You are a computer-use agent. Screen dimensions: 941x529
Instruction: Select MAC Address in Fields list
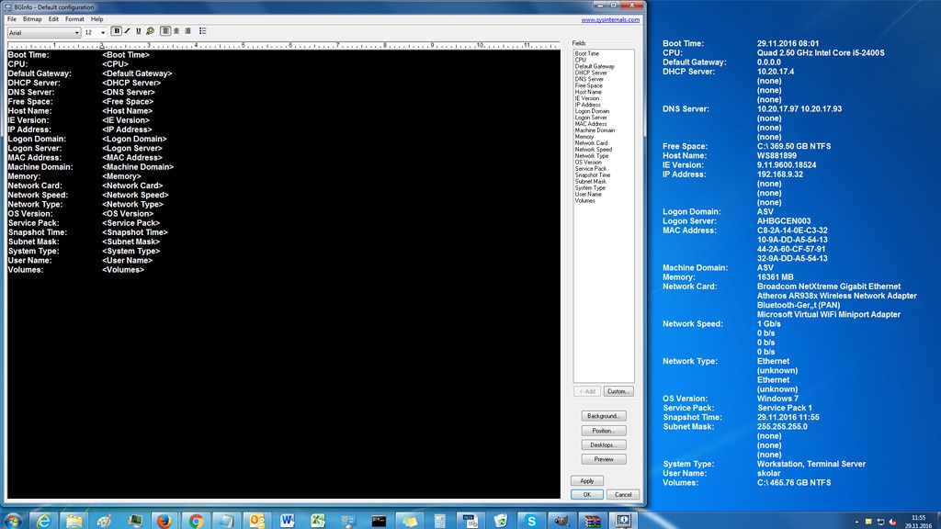pos(591,124)
